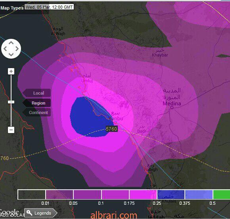This screenshot has height=219, width=230.
Task: Click the magnifier icon on Legends
Action: coord(29,213)
